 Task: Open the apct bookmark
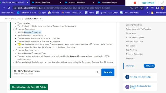[42, 13]
